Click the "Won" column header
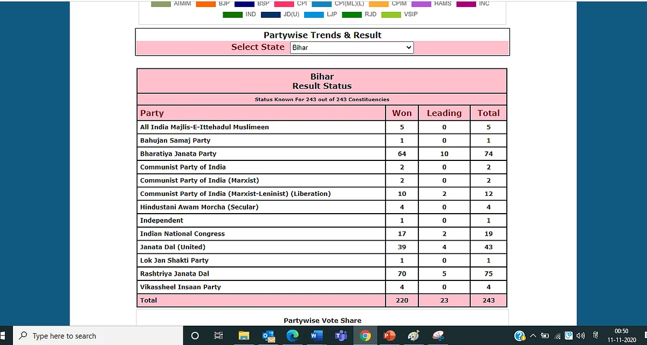647x345 pixels. click(x=402, y=113)
